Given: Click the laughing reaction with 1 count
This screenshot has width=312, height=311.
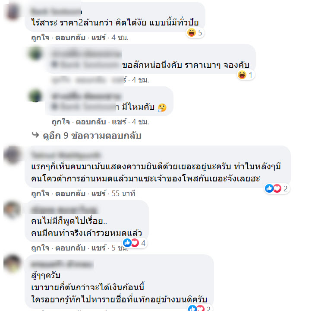Looking at the screenshot, I should tap(246, 75).
